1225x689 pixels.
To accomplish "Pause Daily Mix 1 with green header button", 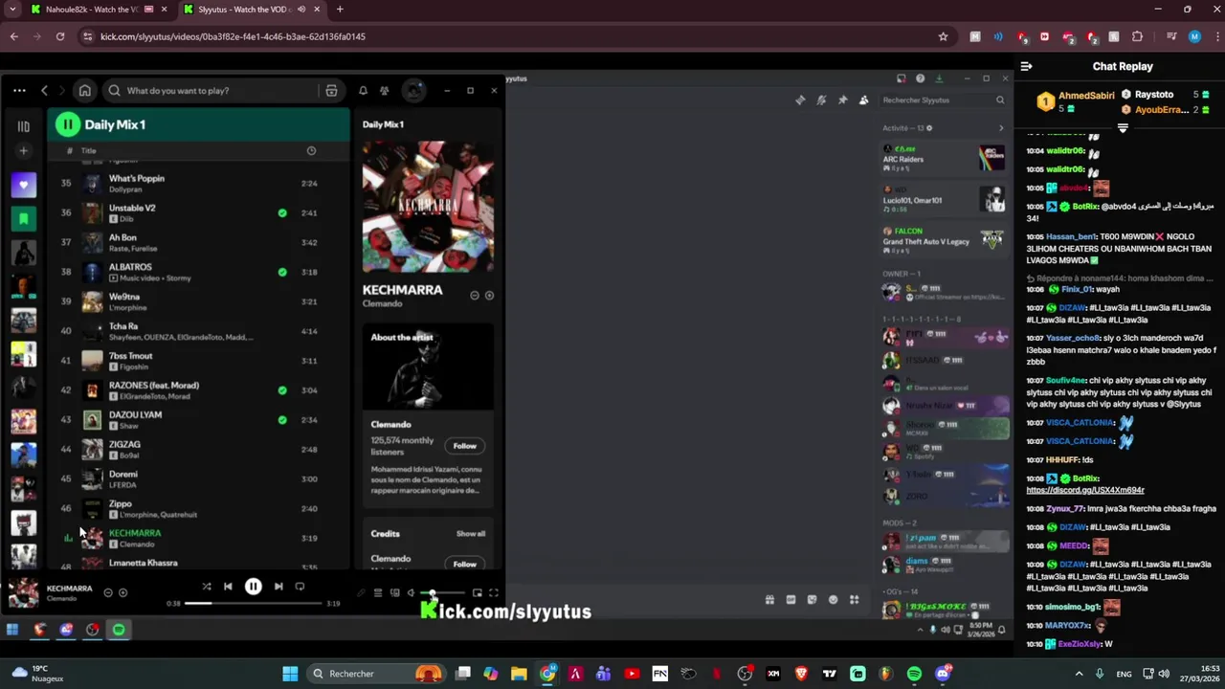I will [67, 124].
